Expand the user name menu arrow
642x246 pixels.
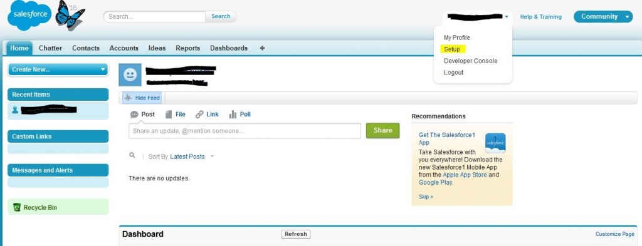click(507, 17)
